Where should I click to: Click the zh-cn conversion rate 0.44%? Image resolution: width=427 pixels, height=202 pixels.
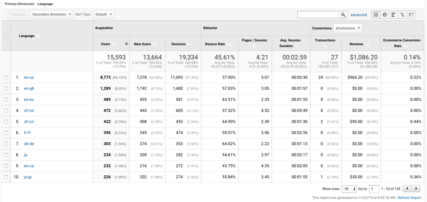click(x=416, y=121)
